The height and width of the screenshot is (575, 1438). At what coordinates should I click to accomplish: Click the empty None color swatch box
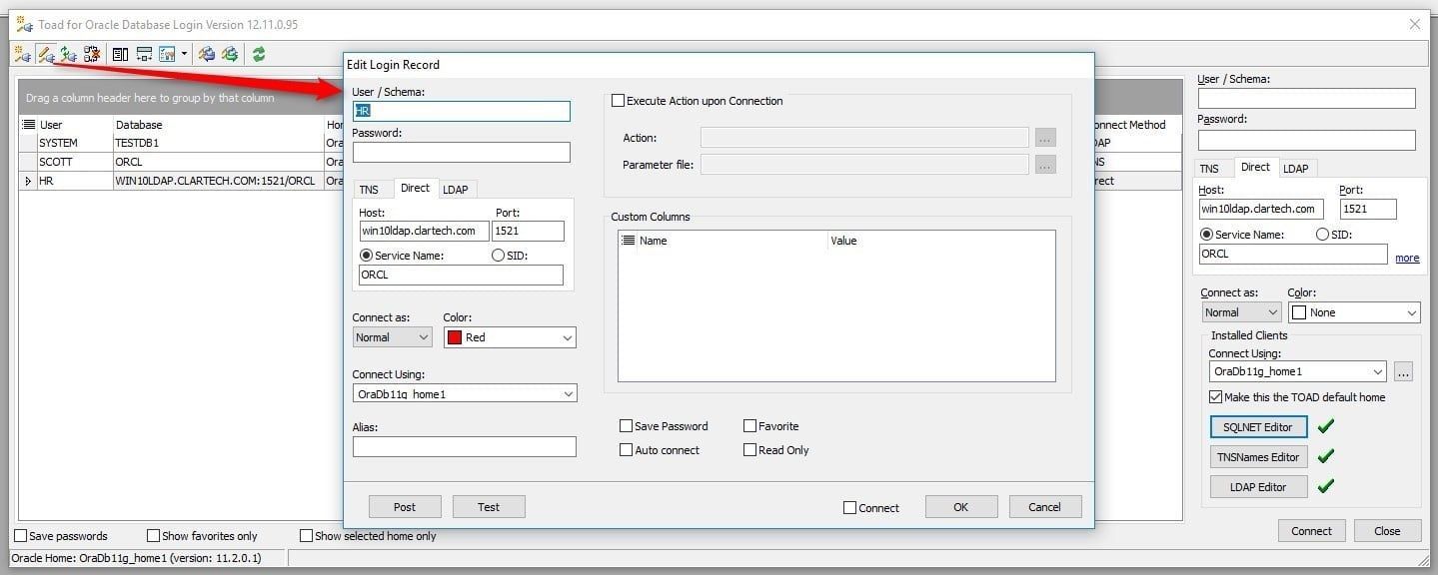[1299, 312]
